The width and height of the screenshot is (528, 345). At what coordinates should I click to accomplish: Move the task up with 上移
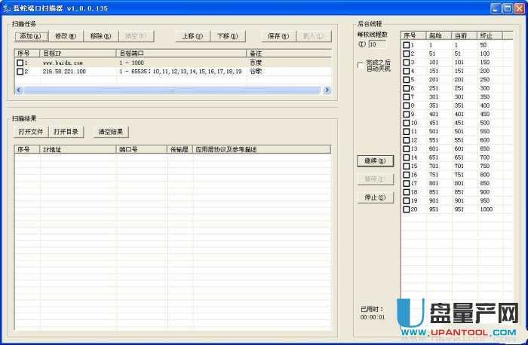[x=192, y=36]
